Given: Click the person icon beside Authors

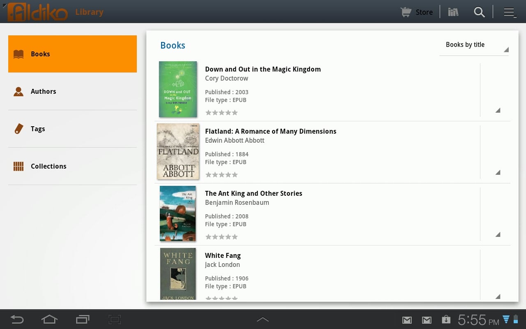Looking at the screenshot, I should [18, 91].
